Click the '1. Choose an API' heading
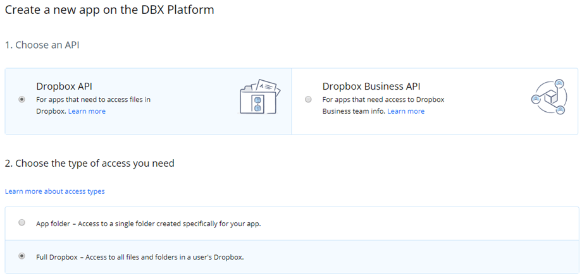 42,45
